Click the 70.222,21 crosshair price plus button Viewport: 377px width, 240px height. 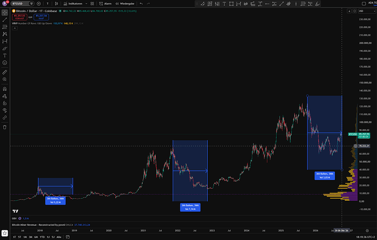pos(356,146)
